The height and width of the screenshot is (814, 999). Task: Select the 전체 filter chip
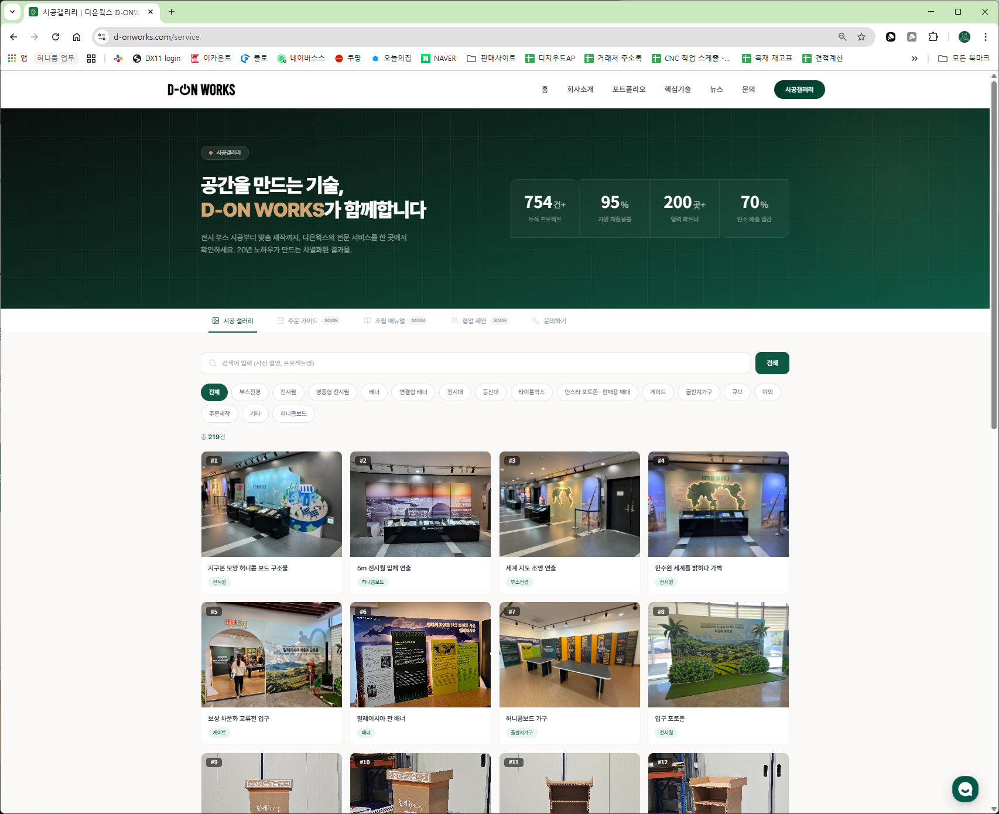click(214, 392)
